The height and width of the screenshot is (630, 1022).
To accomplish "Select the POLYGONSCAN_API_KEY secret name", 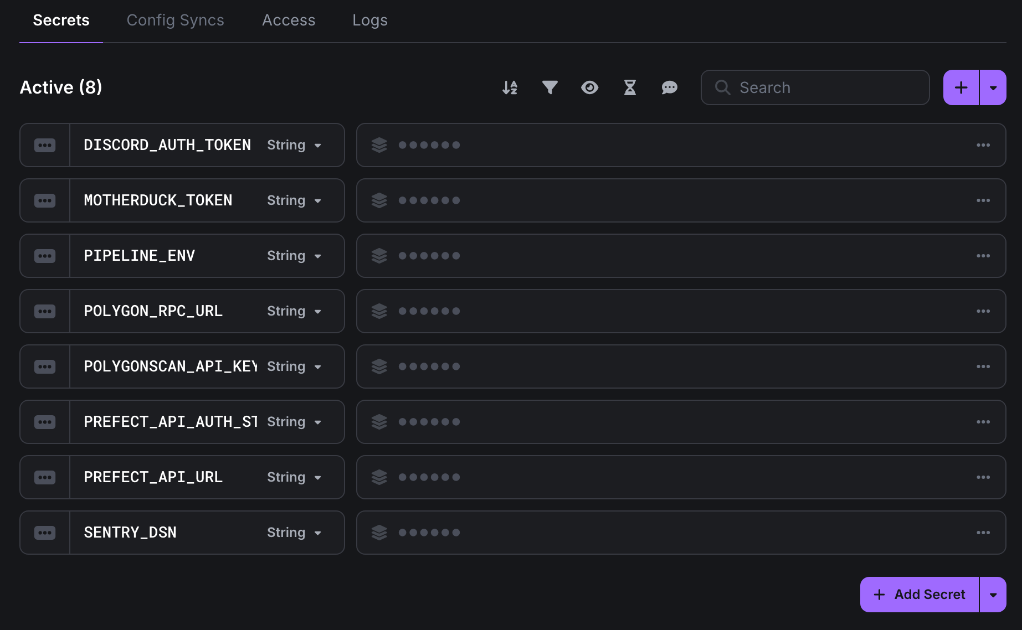I will click(171, 366).
